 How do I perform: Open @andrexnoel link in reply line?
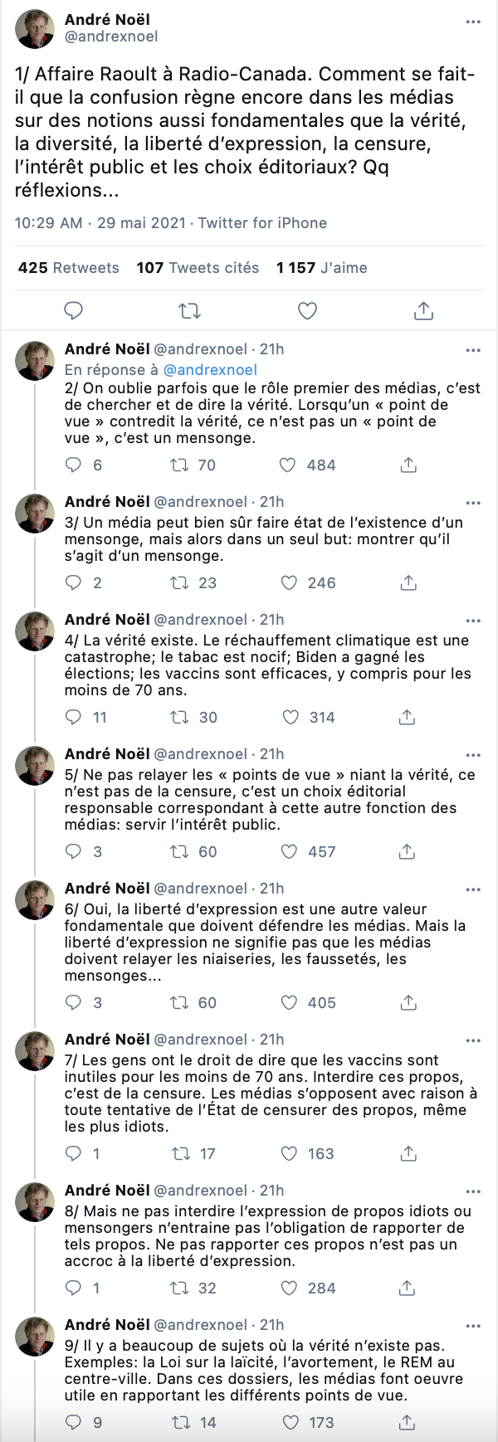(x=210, y=370)
